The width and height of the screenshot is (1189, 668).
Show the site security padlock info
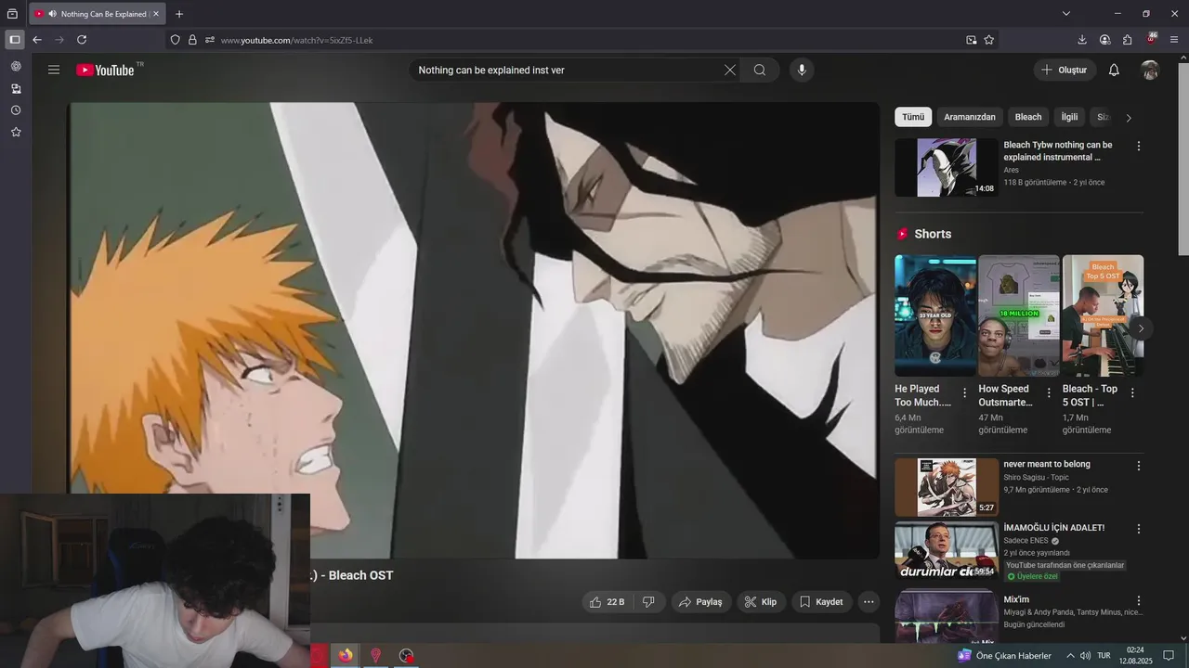[x=192, y=40]
